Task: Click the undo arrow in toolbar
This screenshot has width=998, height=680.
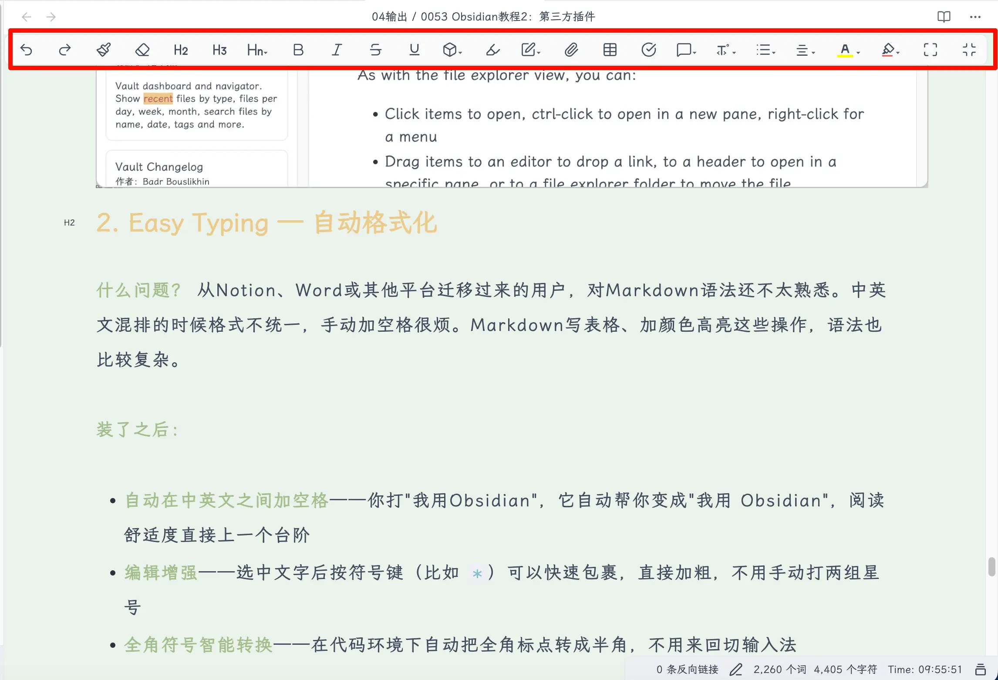Action: (27, 50)
